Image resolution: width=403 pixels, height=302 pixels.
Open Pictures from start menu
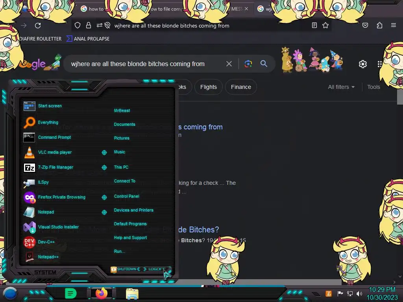pyautogui.click(x=122, y=138)
